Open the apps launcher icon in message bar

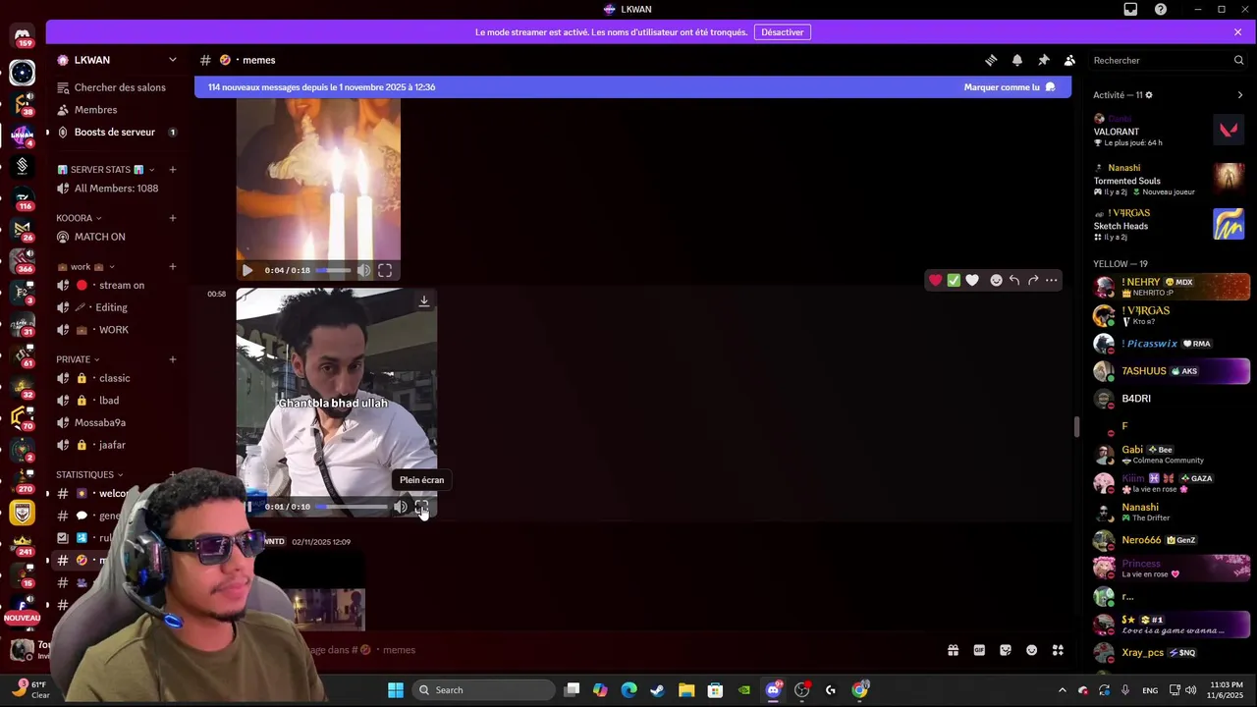pos(1058,650)
